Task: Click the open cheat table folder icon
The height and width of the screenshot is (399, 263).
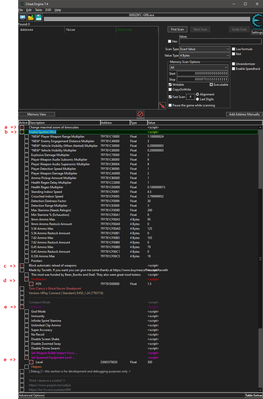Action: tap(31, 17)
